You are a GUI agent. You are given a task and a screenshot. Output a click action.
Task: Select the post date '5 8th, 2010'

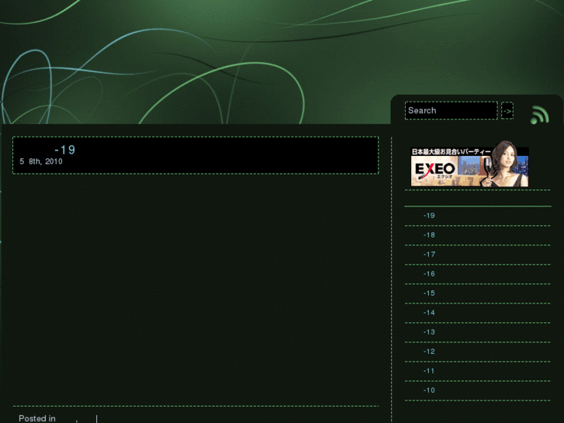41,161
